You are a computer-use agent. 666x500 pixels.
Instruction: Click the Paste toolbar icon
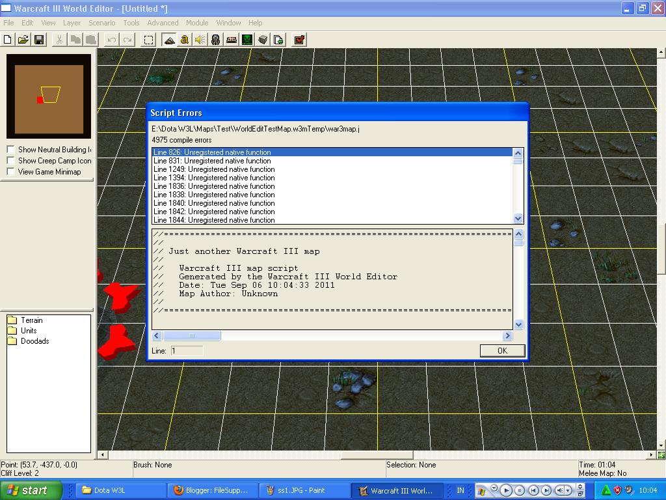[x=91, y=40]
